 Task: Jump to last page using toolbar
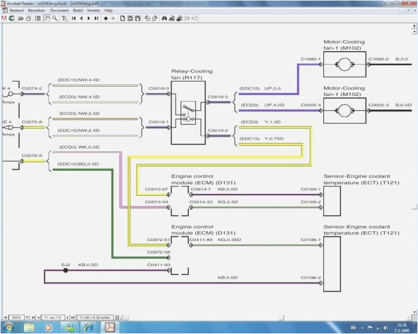[x=96, y=18]
